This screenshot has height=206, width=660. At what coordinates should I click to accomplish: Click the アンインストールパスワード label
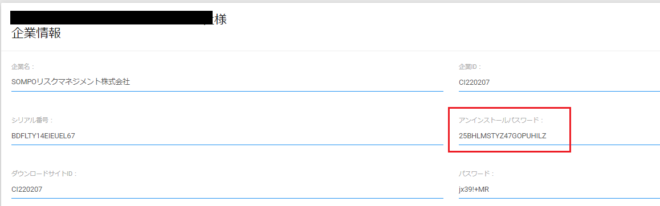[x=502, y=120]
